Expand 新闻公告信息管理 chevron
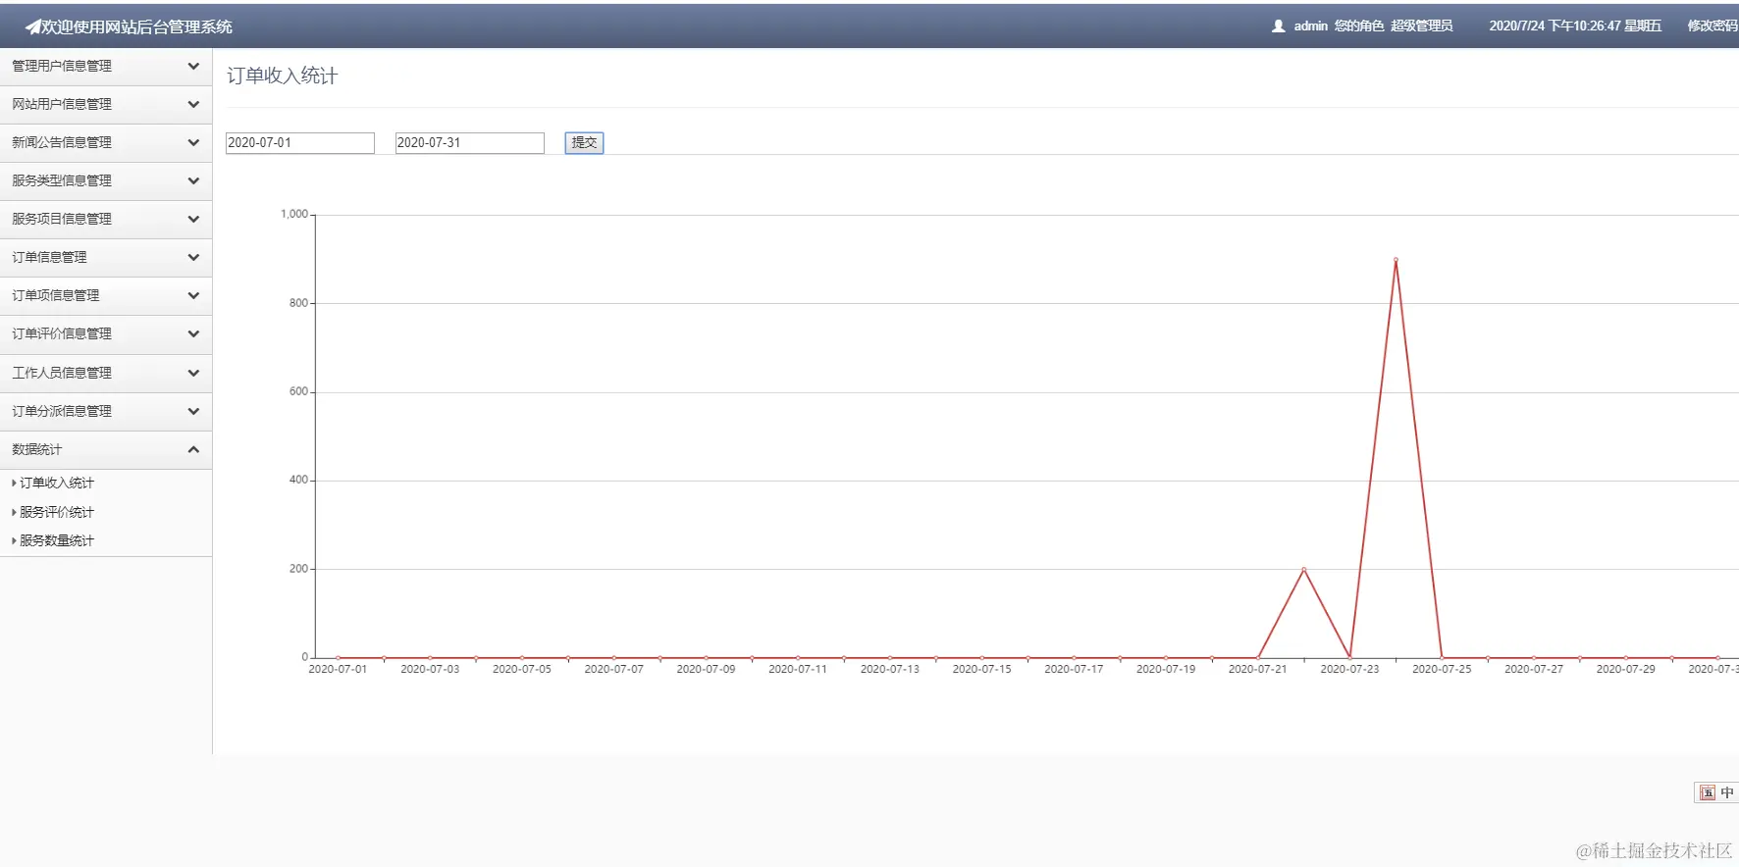Image resolution: width=1739 pixels, height=867 pixels. [x=193, y=142]
